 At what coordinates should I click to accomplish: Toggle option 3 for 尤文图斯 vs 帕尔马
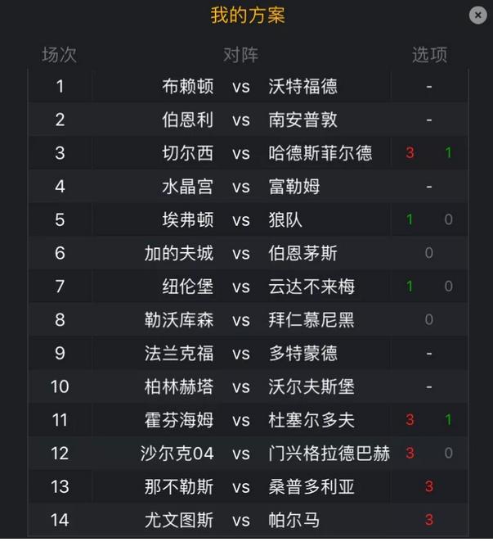[429, 521]
